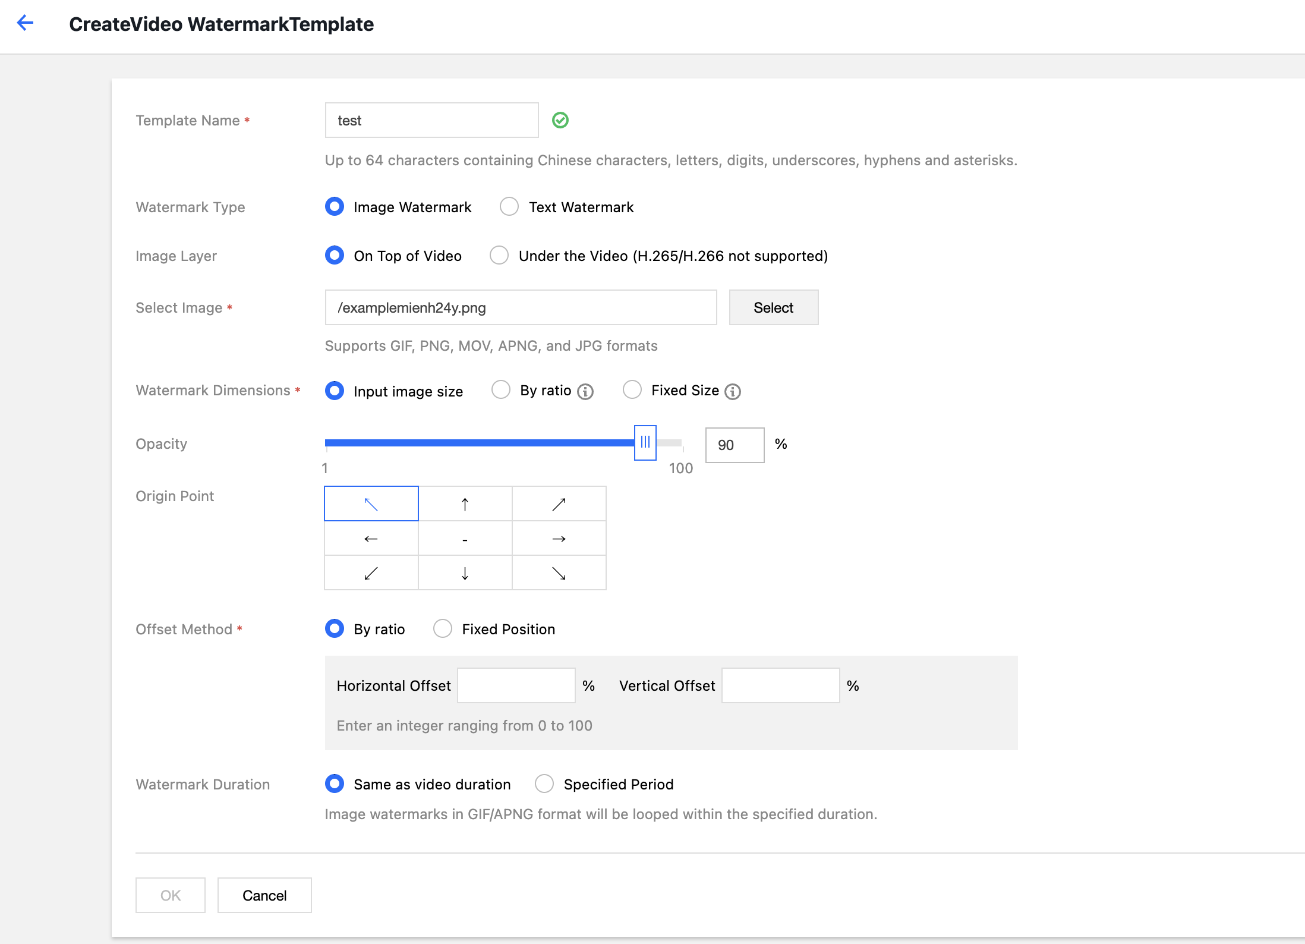Image resolution: width=1305 pixels, height=944 pixels.
Task: Select Specified Period watermark duration
Action: click(544, 784)
